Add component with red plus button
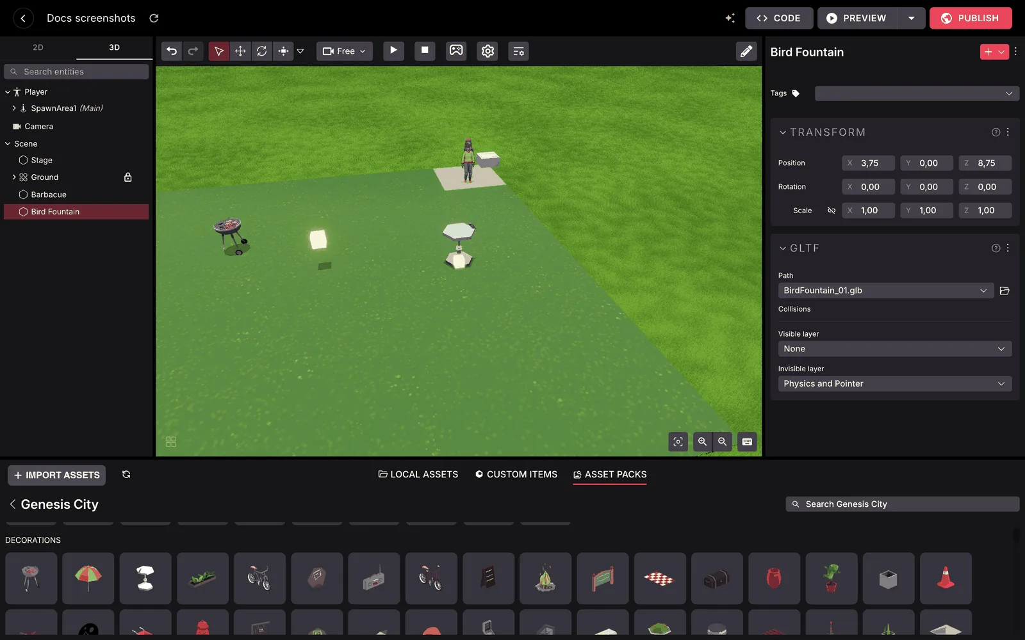Screen dimensions: 1025x640 click(994, 52)
